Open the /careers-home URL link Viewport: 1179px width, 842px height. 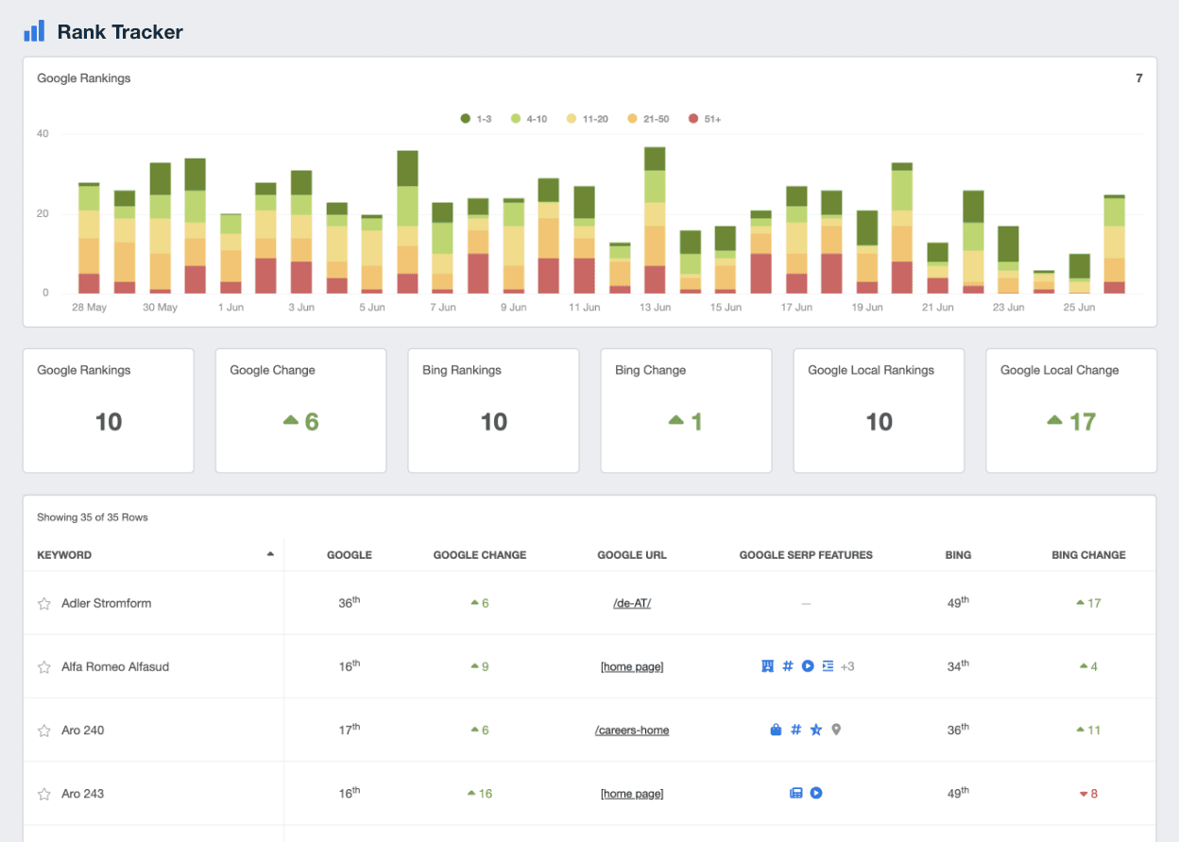coord(632,730)
